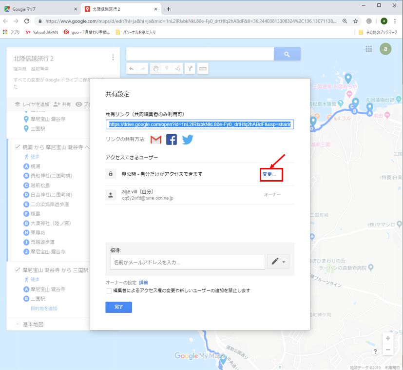Select the measure distance ruler tool
403x370 pixels.
click(x=203, y=68)
